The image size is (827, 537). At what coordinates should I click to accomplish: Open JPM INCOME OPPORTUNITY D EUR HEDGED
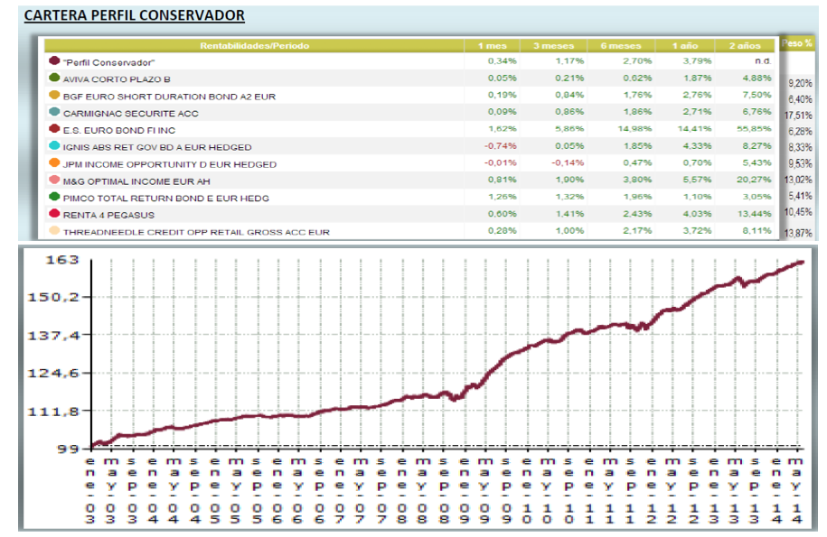170,165
